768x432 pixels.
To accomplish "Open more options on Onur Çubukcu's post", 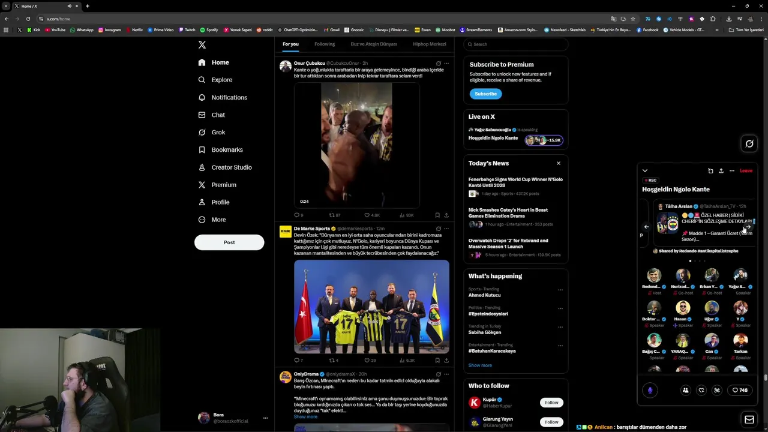I will point(446,63).
